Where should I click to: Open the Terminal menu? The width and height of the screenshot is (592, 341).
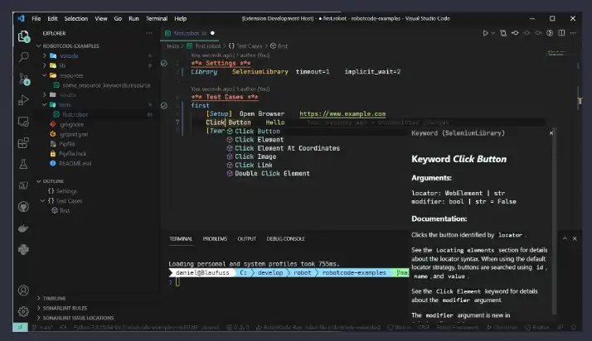(157, 18)
